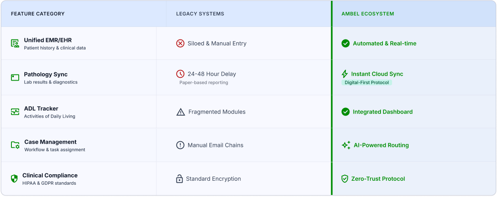497x197 pixels.
Task: Click the green checkmark beside Integrated Dashboard
Action: 345,112
